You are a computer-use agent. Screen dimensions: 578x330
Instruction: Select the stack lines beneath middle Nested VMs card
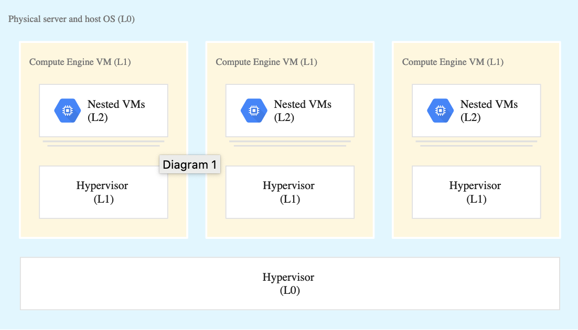coord(290,143)
